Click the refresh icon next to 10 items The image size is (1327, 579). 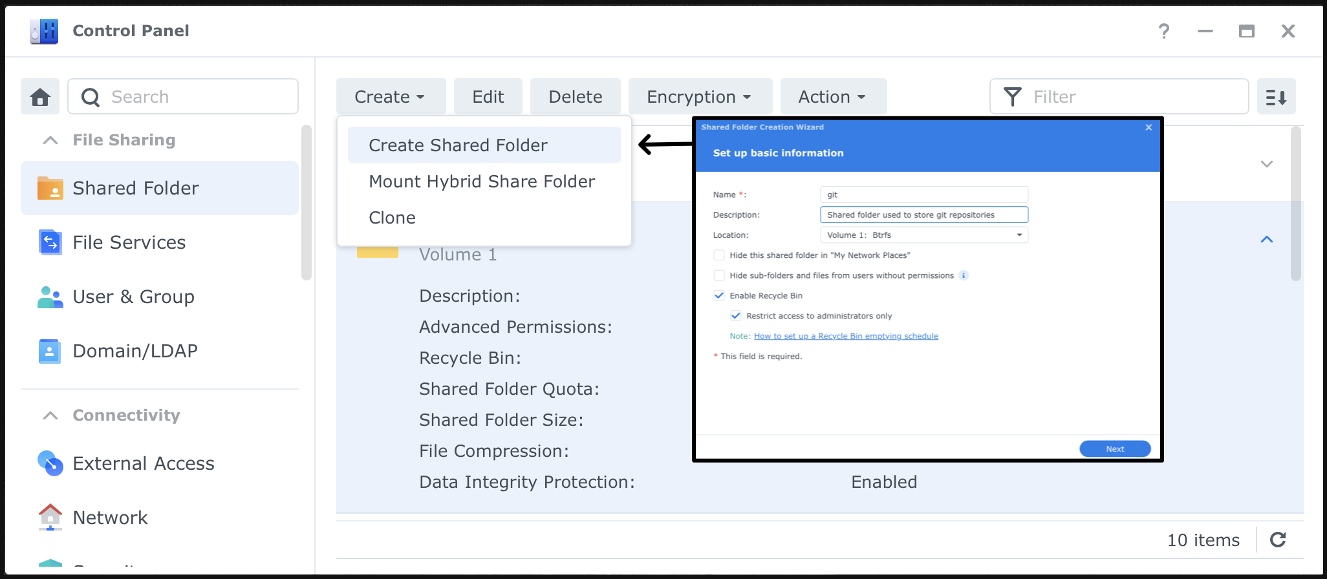coord(1278,540)
